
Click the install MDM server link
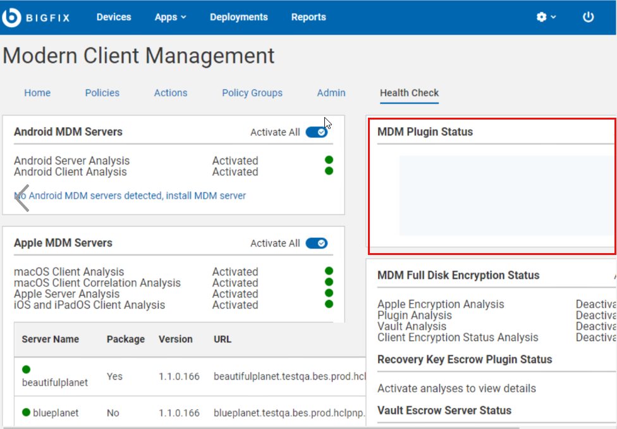(205, 196)
